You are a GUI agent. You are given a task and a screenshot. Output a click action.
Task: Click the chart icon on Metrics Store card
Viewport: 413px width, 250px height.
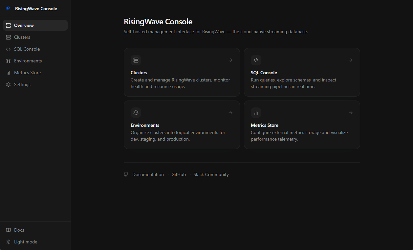point(256,113)
